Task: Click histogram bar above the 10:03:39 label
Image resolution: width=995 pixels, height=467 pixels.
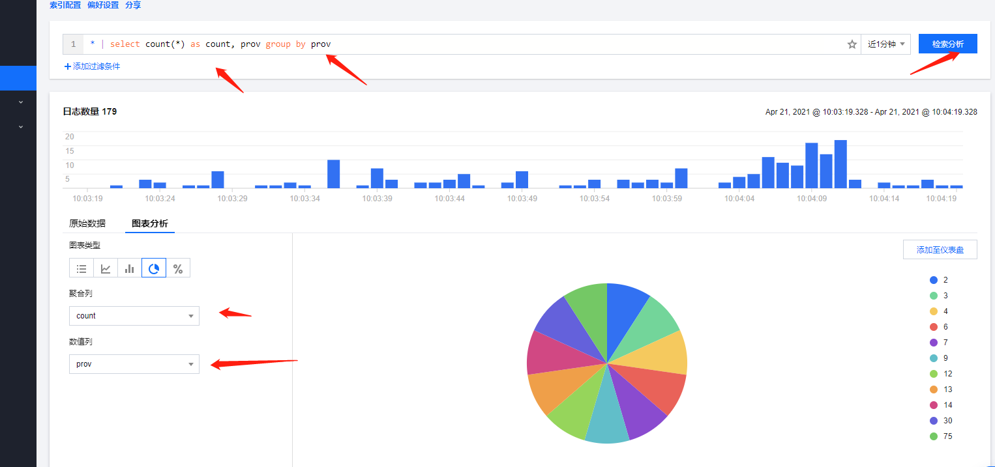Action: tap(377, 178)
